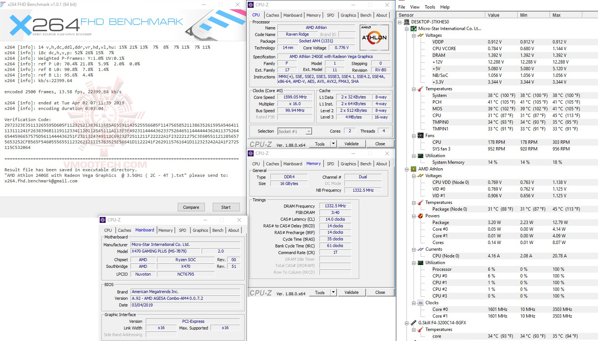Click the Fans icon in the sensor tree
The width and height of the screenshot is (598, 341).
[x=421, y=136]
